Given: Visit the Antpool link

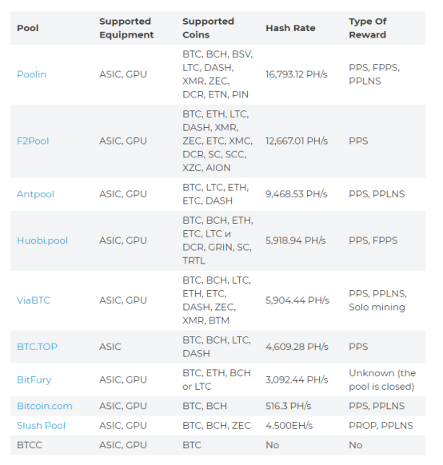Looking at the screenshot, I should 35,194.
